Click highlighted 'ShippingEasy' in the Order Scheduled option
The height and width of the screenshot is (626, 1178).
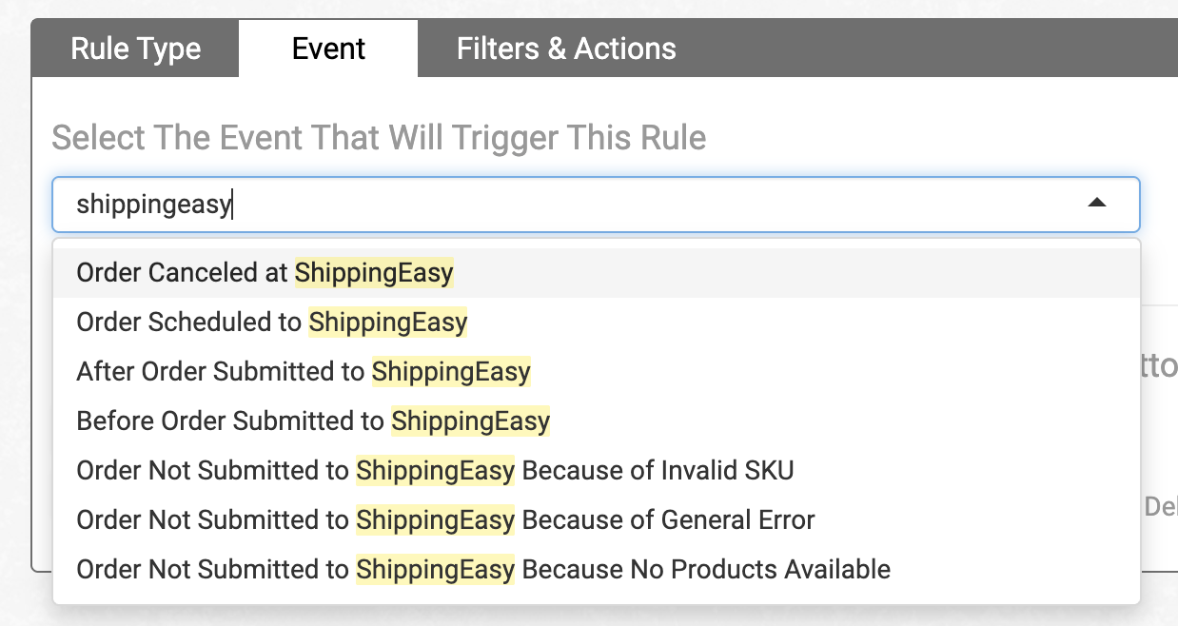click(388, 323)
